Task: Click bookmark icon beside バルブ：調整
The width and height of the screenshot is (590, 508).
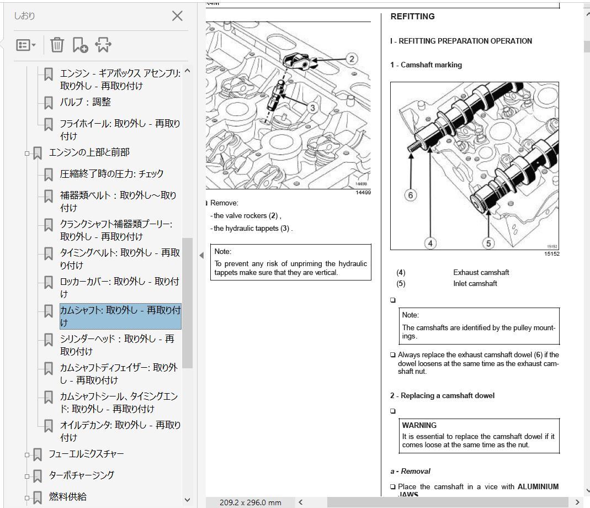Action: 48,103
